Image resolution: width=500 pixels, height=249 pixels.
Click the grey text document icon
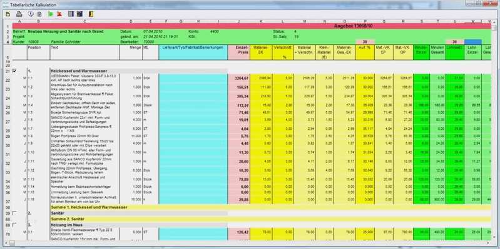39,14
